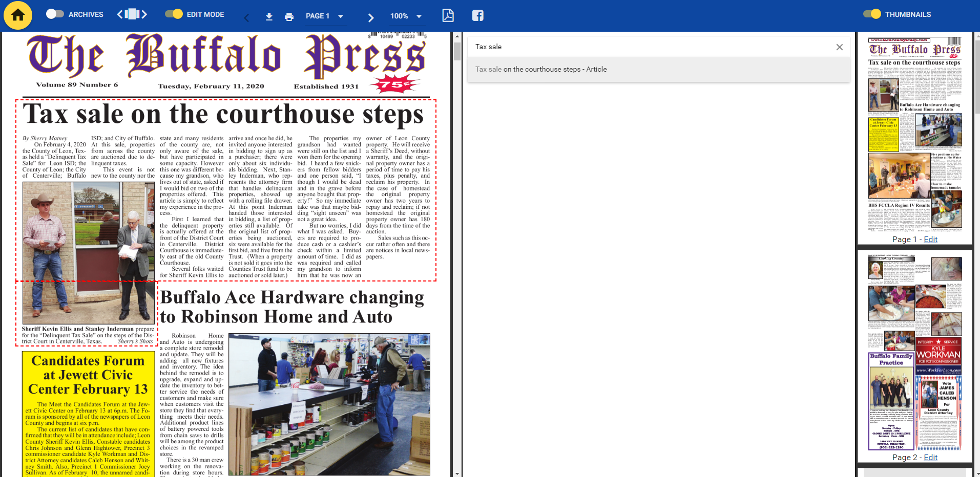Click the Buffalo Ace Hardware headline

[292, 307]
